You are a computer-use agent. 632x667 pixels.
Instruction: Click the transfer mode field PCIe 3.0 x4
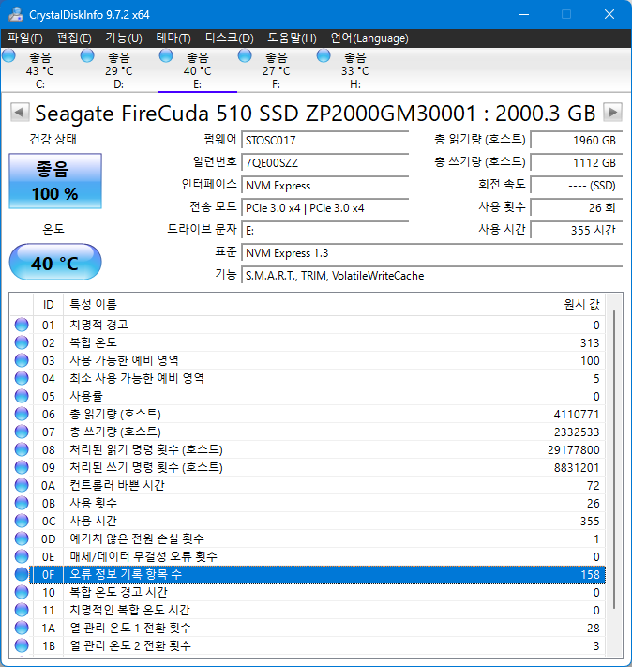pyautogui.click(x=325, y=207)
